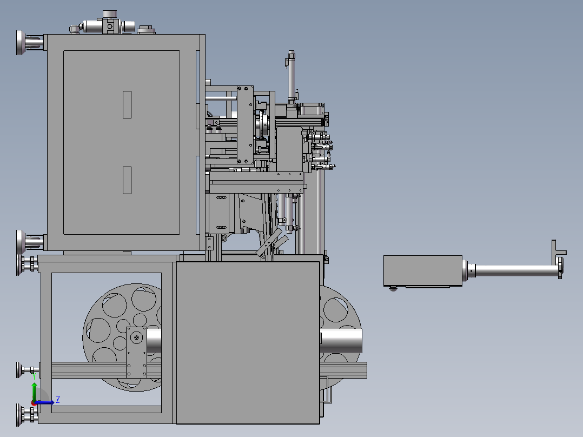Image resolution: width=583 pixels, height=437 pixels.
Task: Select the detached motor block on the right
Action: [x=422, y=270]
